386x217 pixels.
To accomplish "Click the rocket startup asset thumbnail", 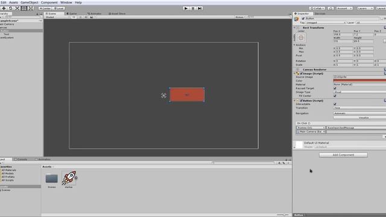I will click(69, 178).
